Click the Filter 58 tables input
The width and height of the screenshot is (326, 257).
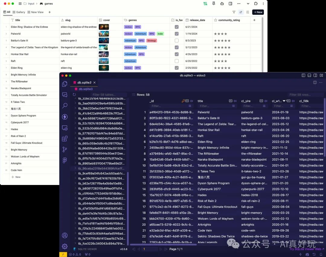tap(109, 95)
